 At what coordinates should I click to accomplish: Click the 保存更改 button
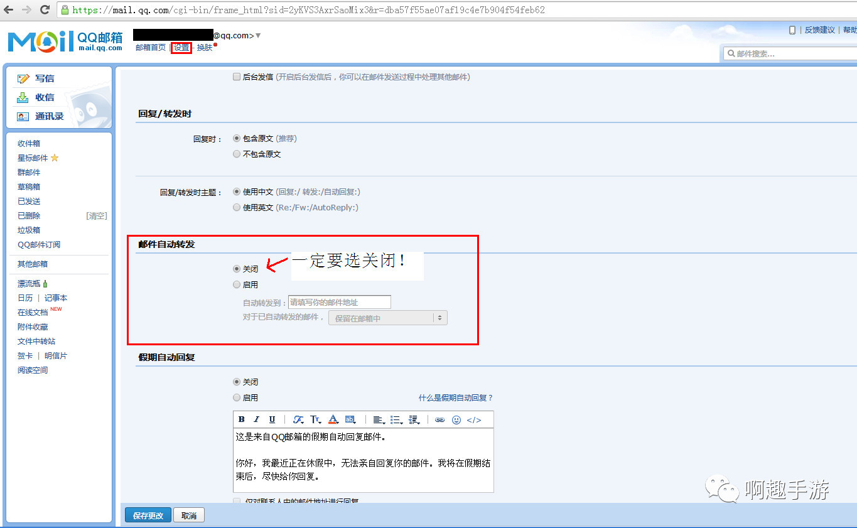point(148,514)
